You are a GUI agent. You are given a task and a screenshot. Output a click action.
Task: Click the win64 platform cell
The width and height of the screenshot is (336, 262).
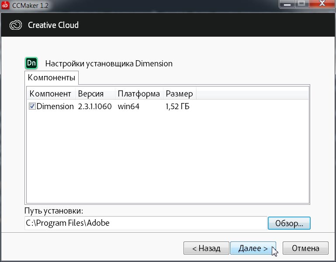point(128,107)
